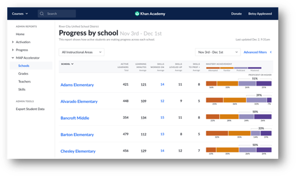296x176 pixels.
Task: Click Chesley Elementary learning minutes 129
Action: coord(143,151)
